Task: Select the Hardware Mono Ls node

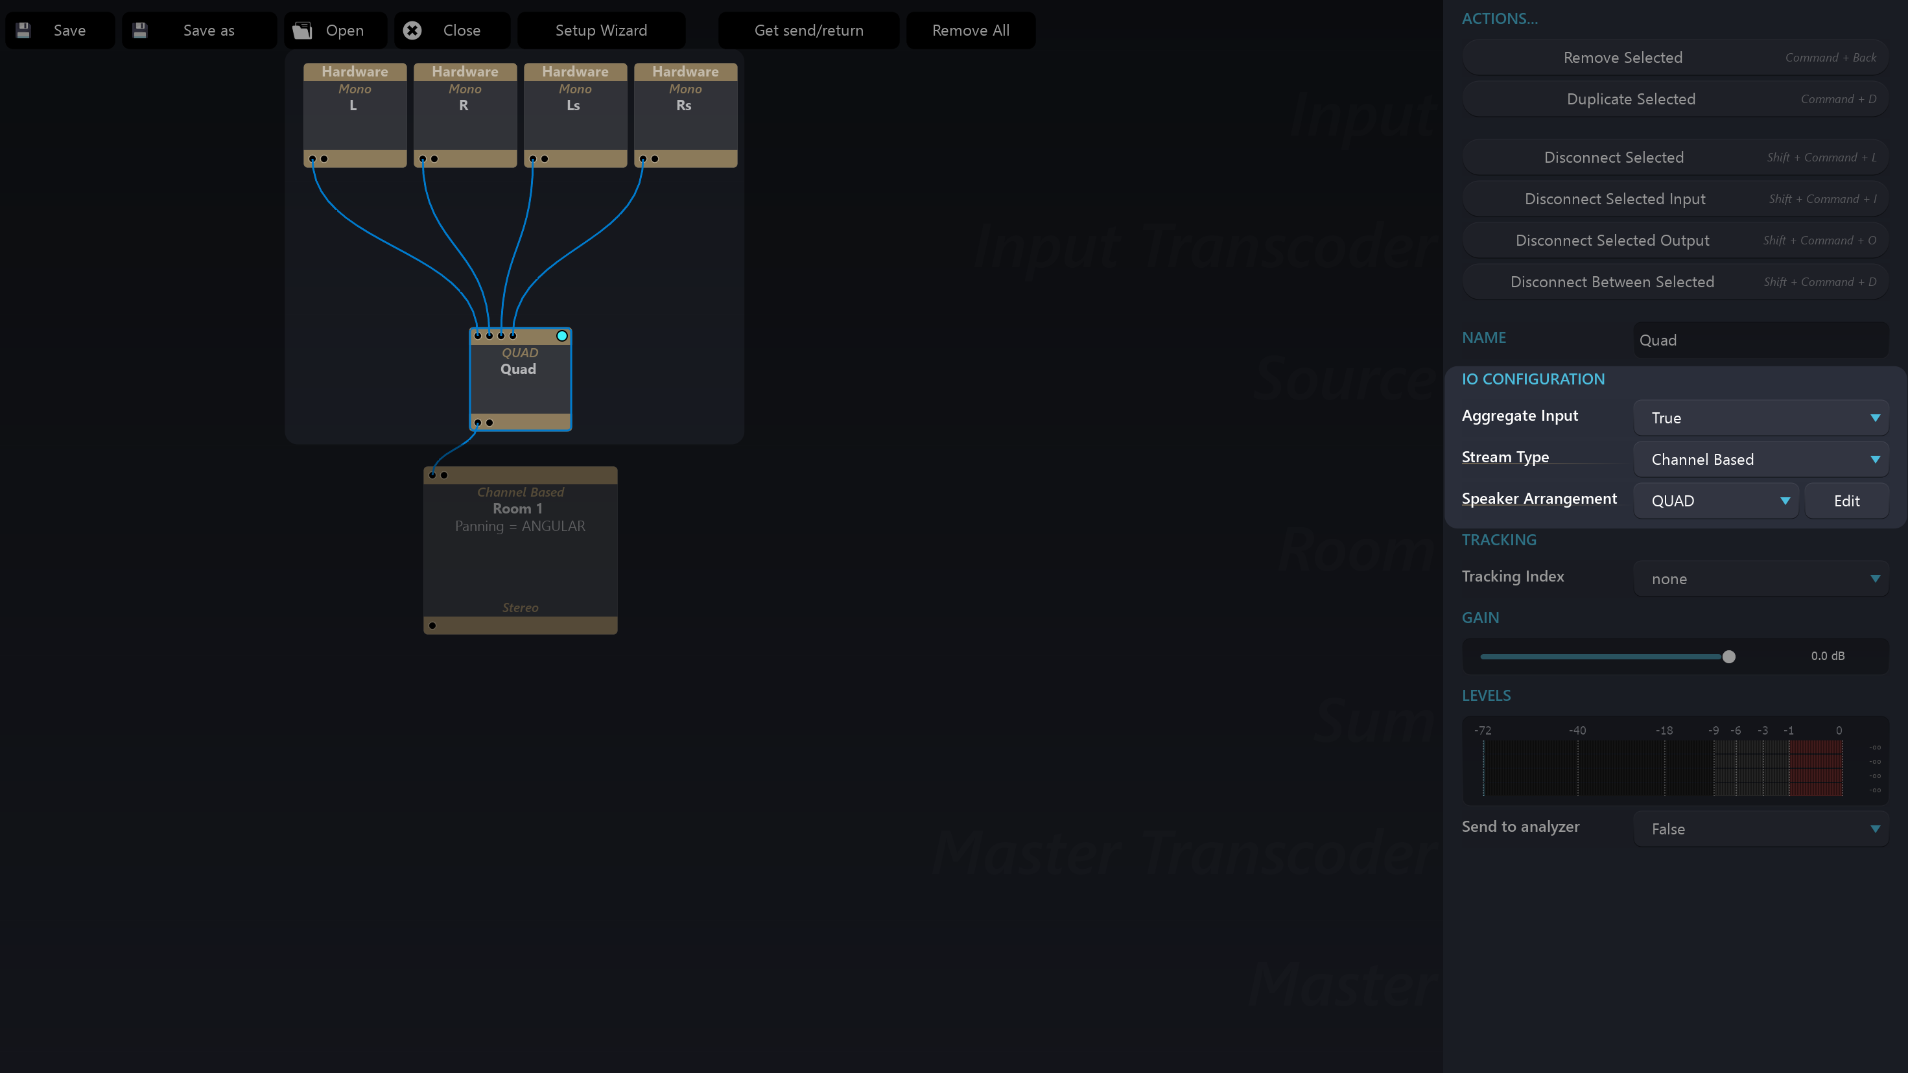Action: (575, 119)
